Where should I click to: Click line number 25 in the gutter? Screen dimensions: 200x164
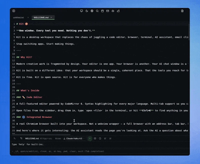13,104
